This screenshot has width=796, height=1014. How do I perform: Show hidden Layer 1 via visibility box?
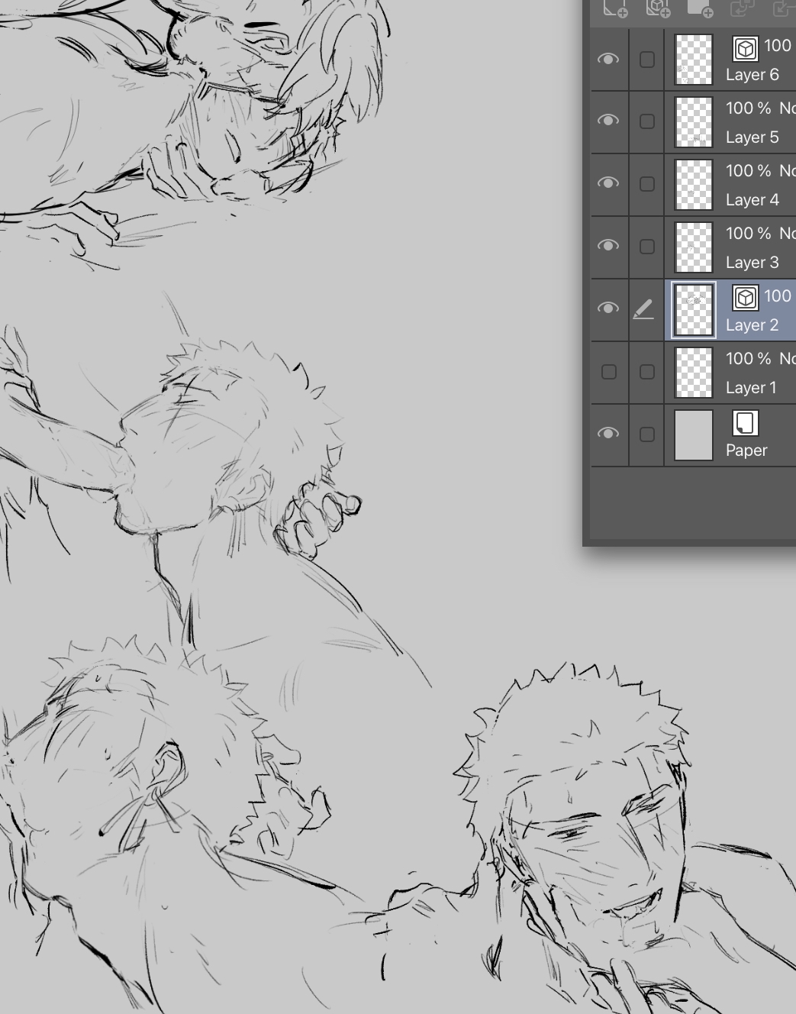pos(608,372)
